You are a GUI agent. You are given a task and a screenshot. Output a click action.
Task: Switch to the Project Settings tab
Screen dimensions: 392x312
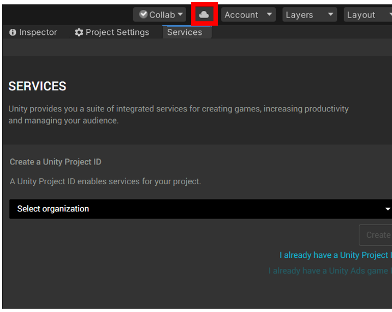(x=112, y=32)
